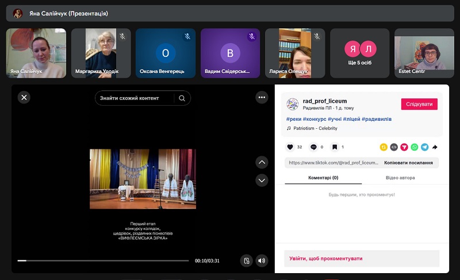This screenshot has width=460, height=280.
Task: Click the embed code icon
Action: pos(394,147)
